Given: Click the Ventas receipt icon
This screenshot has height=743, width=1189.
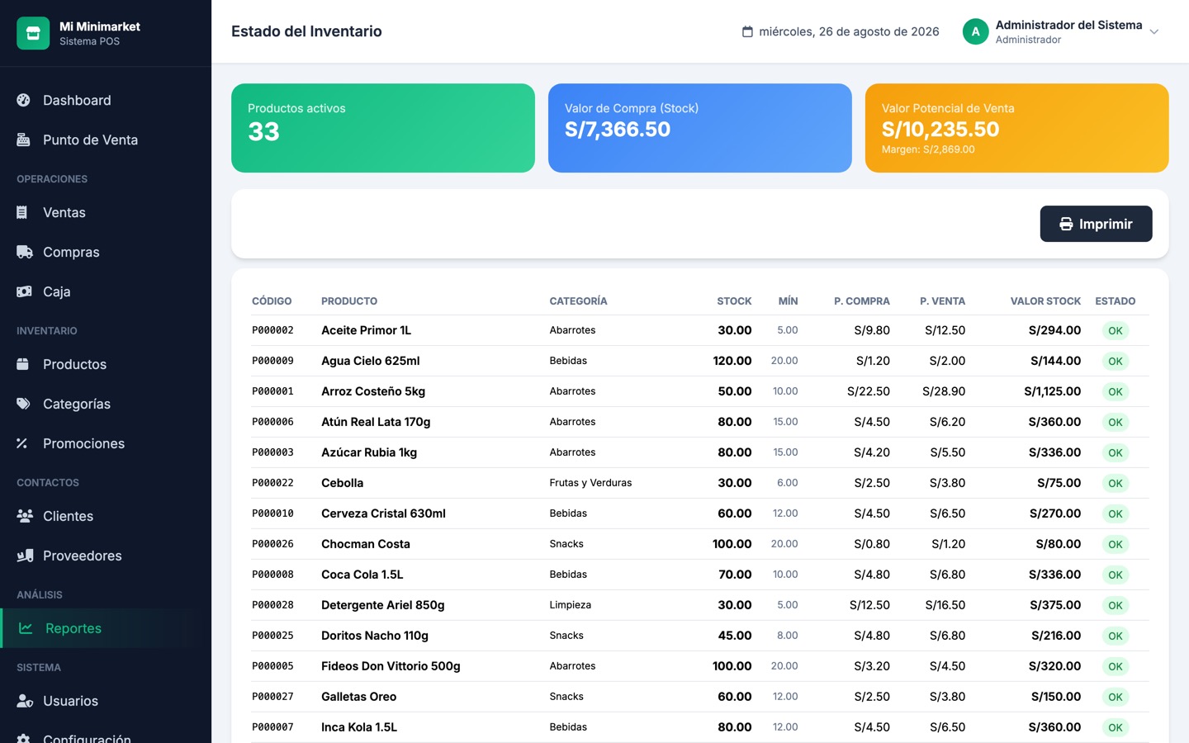Looking at the screenshot, I should (22, 212).
